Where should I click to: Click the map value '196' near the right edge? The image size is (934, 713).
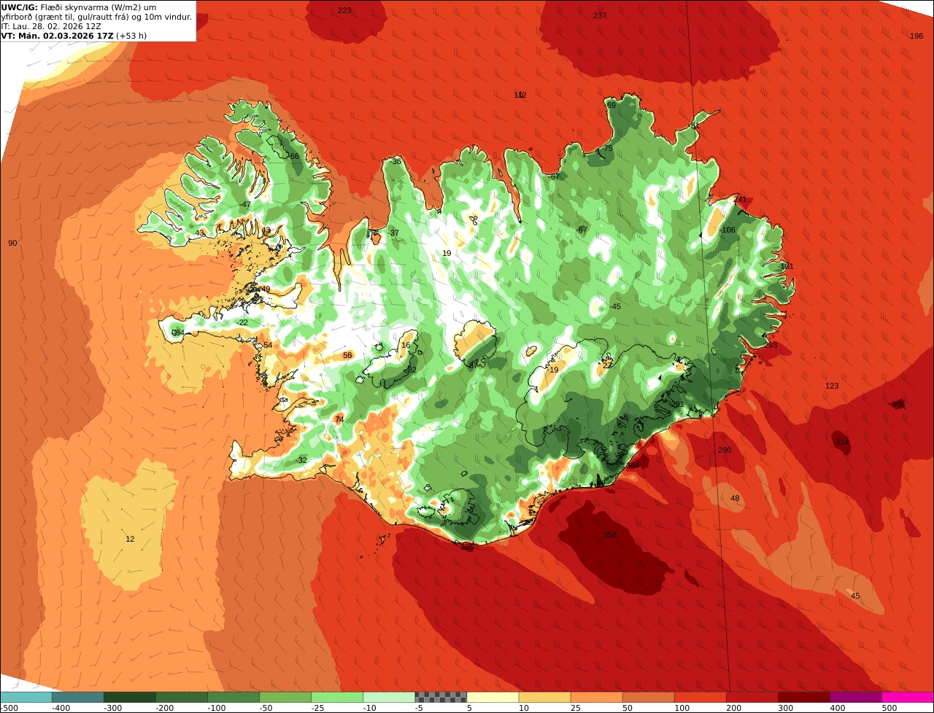(x=916, y=36)
